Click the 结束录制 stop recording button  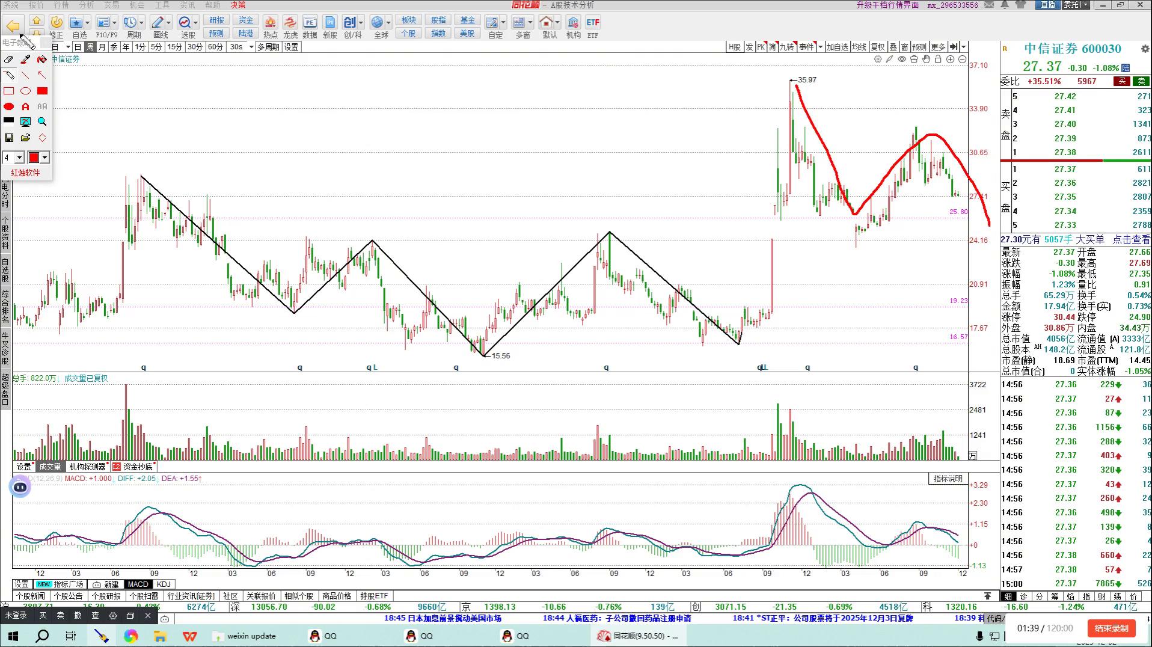1111,628
